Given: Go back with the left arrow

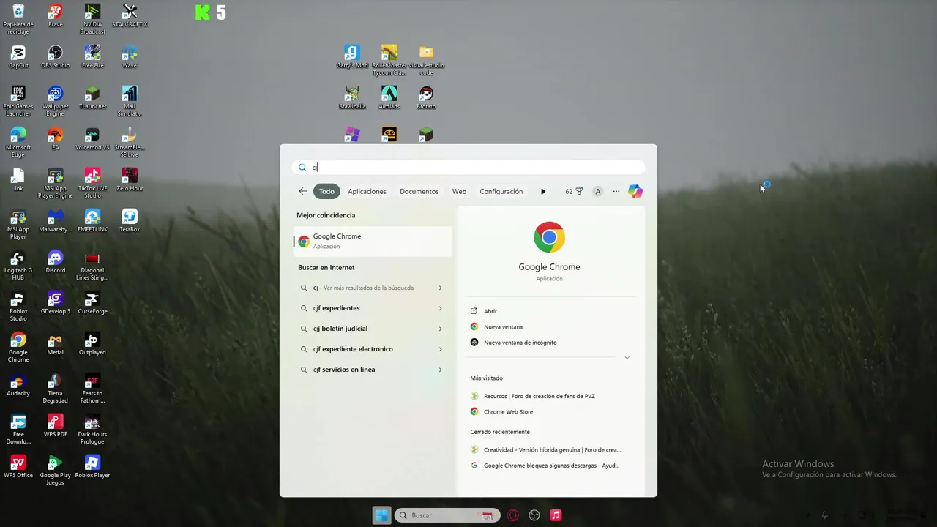Looking at the screenshot, I should [303, 191].
